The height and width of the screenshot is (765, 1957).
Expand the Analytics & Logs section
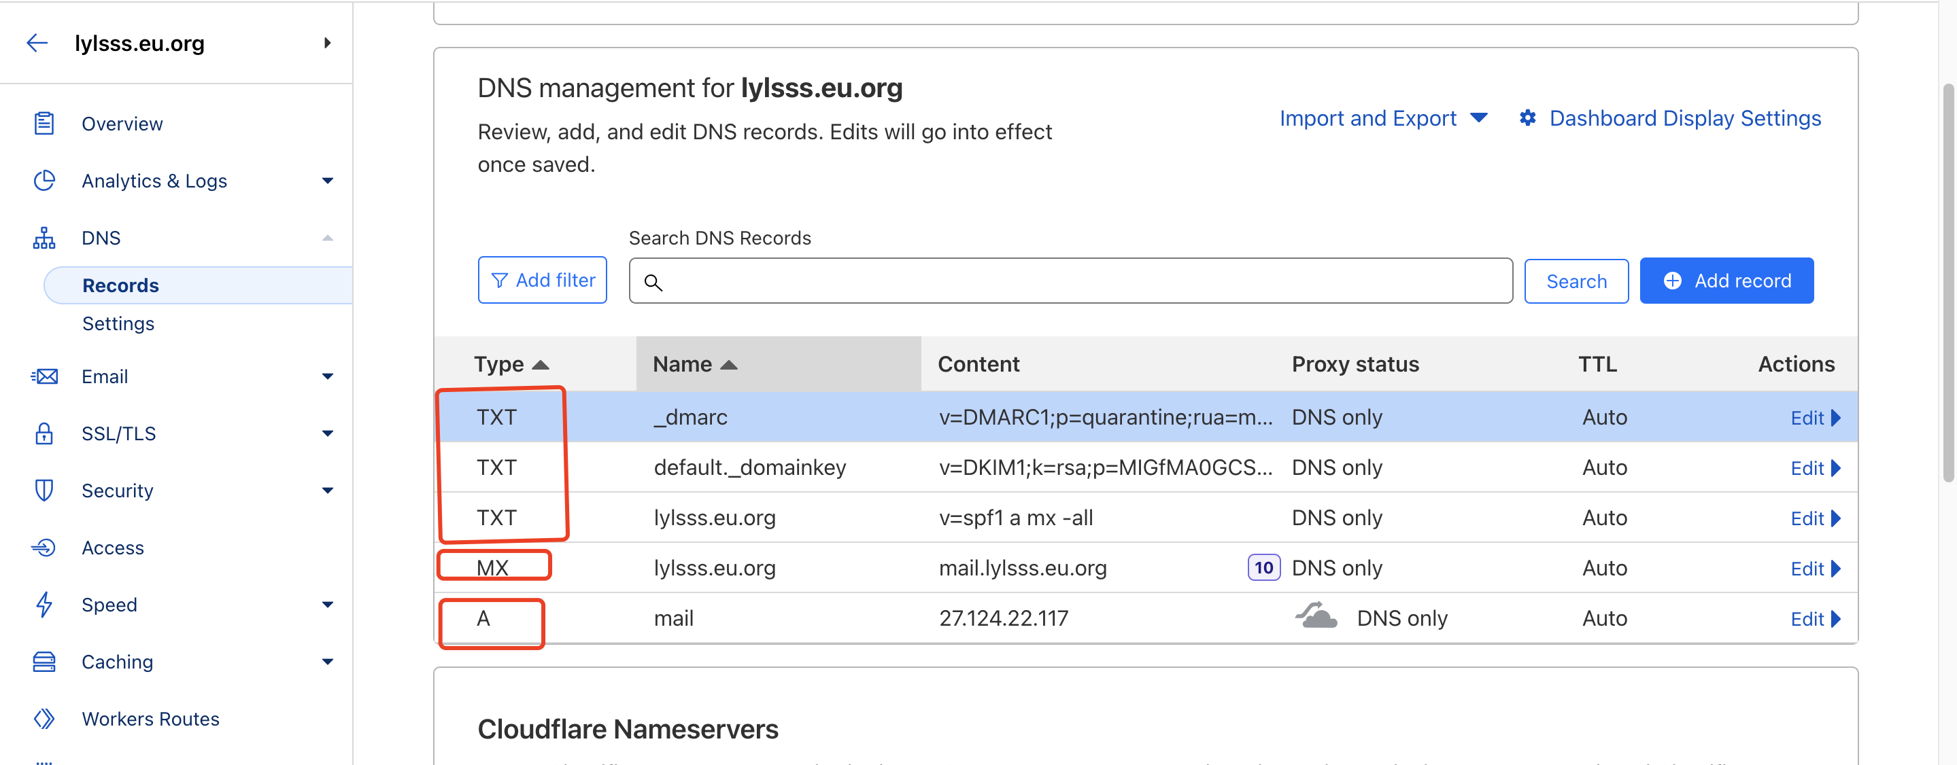(x=328, y=181)
